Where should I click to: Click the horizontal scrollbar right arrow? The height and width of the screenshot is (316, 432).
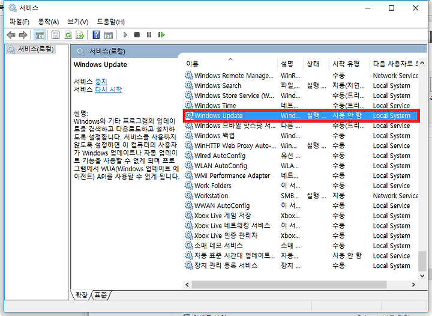(413, 285)
